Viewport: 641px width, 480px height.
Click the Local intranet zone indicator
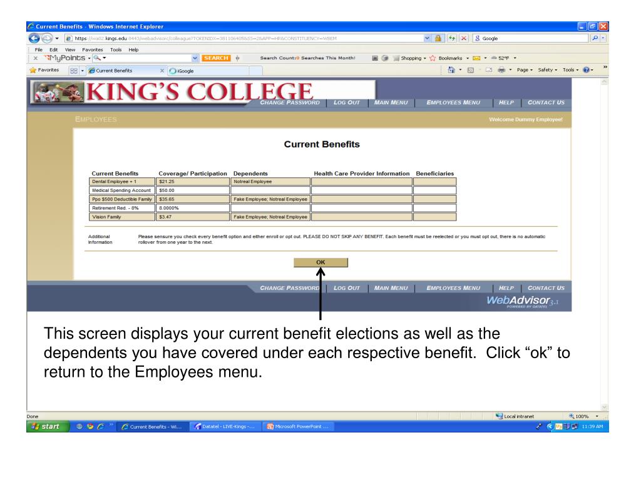515,416
